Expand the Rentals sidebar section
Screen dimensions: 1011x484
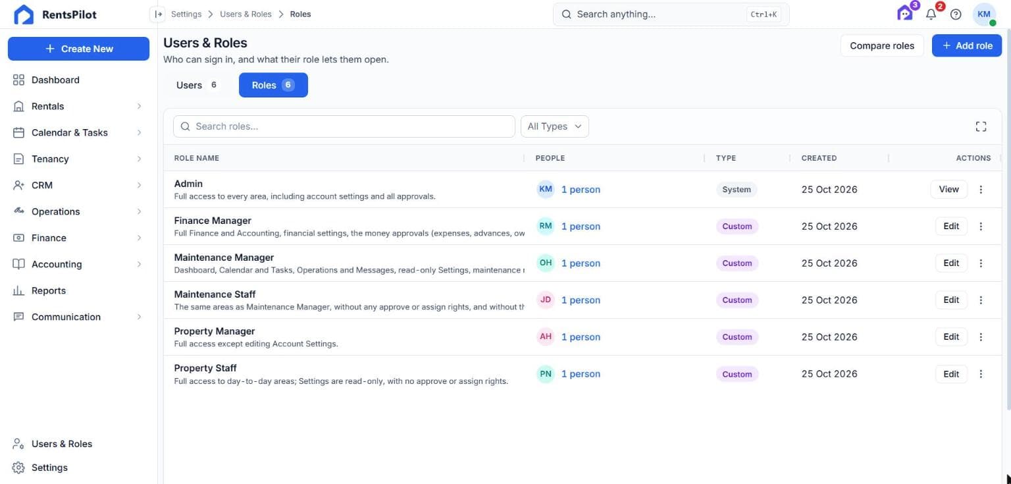[x=78, y=106]
